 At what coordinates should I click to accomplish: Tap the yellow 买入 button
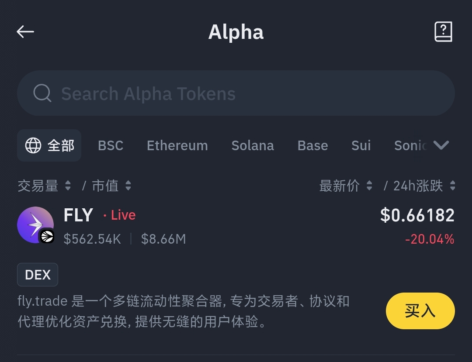coord(420,310)
